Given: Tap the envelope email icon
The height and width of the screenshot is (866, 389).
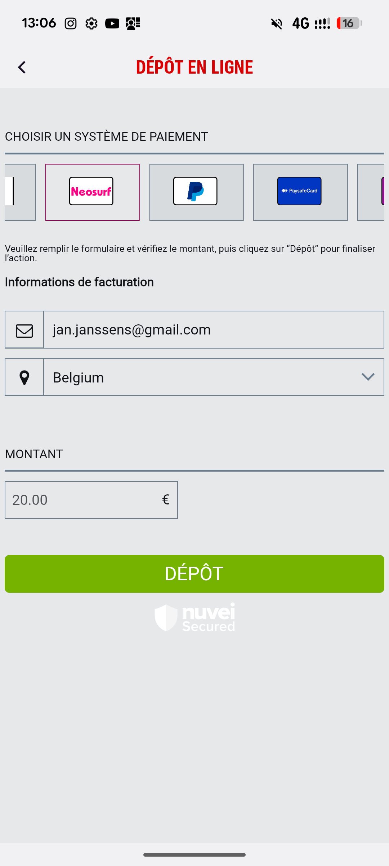Looking at the screenshot, I should coord(24,330).
